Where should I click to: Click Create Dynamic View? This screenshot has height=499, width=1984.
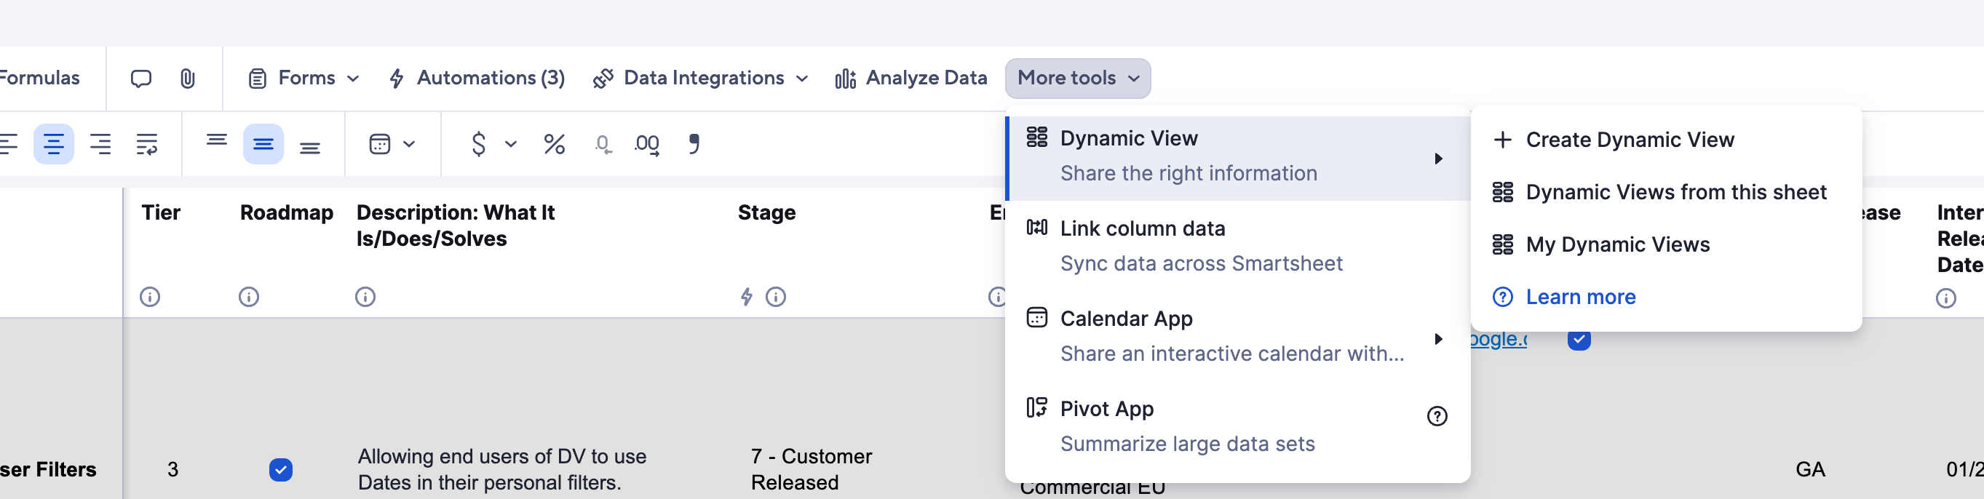click(x=1630, y=140)
